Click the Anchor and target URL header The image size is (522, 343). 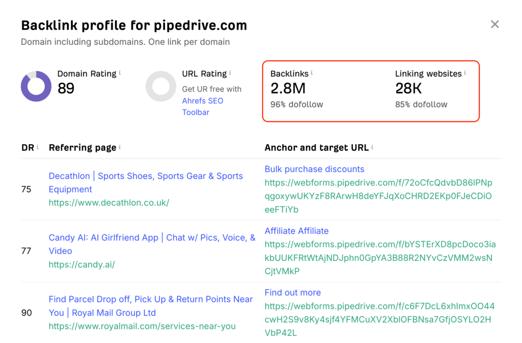point(316,148)
